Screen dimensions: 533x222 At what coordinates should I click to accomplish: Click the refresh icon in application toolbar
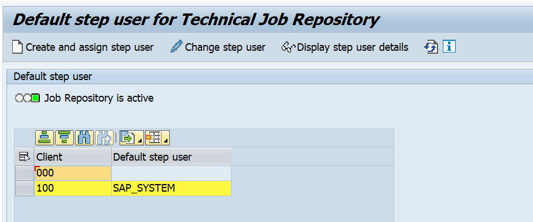(x=430, y=47)
